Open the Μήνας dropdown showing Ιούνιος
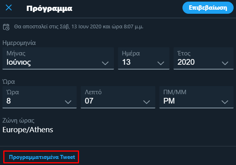Image resolution: width=236 pixels, height=165 pixels. (x=58, y=58)
